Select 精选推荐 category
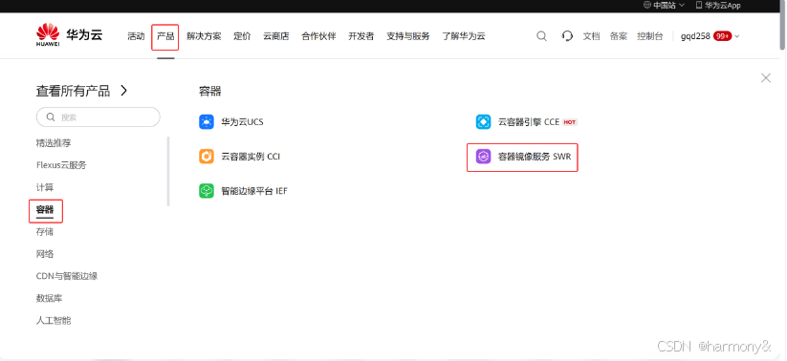 [x=54, y=143]
